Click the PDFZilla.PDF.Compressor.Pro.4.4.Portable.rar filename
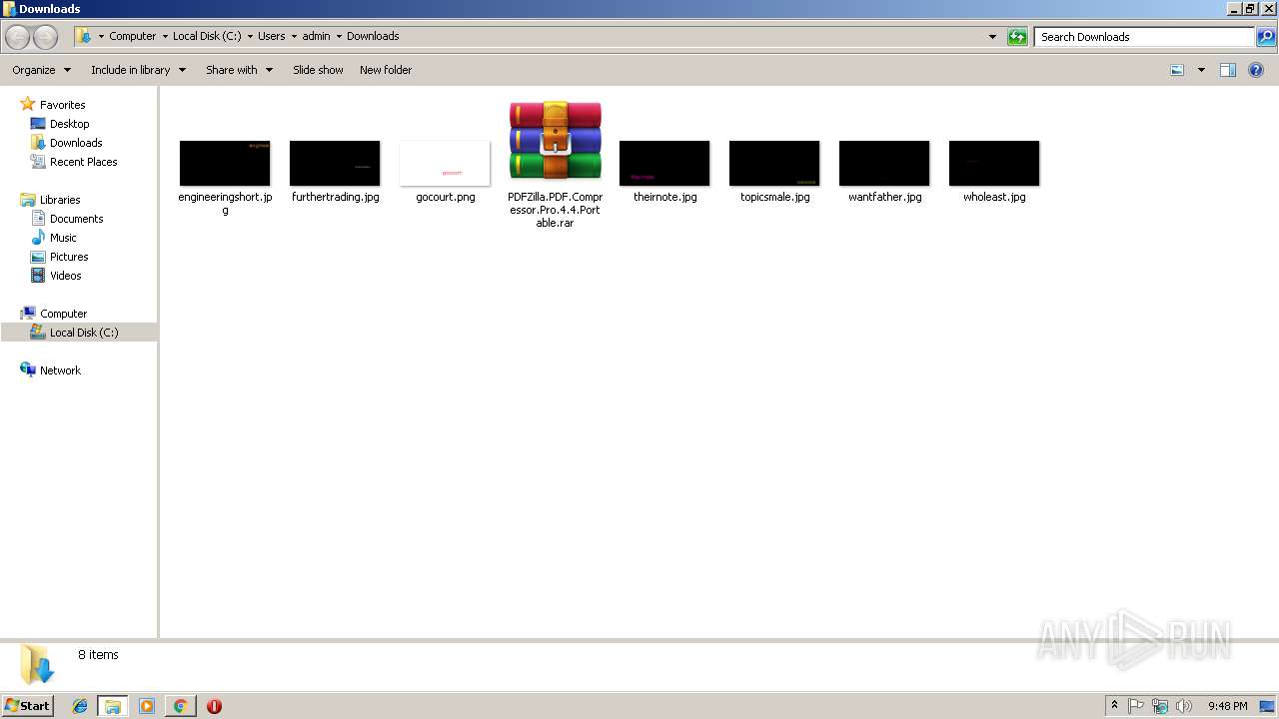Viewport: 1279px width, 719px height. [555, 210]
